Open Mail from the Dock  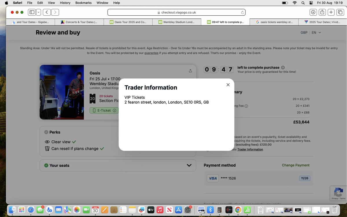(x=58, y=210)
